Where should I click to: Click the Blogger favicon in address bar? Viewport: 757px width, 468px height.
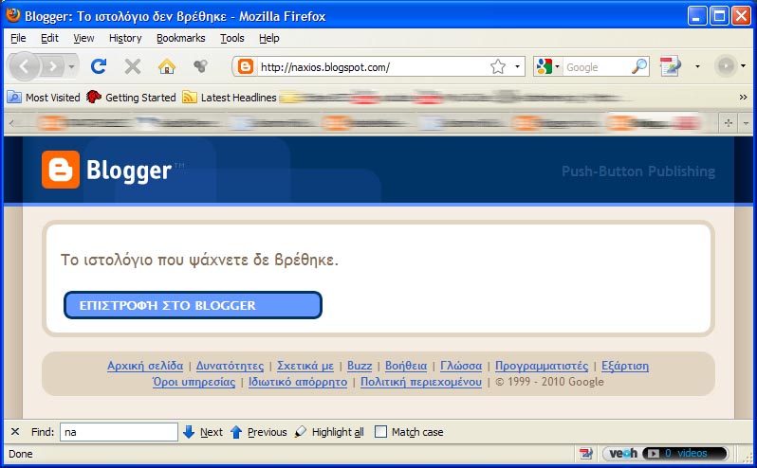click(246, 66)
